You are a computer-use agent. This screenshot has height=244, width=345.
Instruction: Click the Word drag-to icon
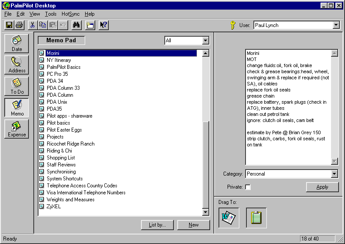(x=229, y=218)
